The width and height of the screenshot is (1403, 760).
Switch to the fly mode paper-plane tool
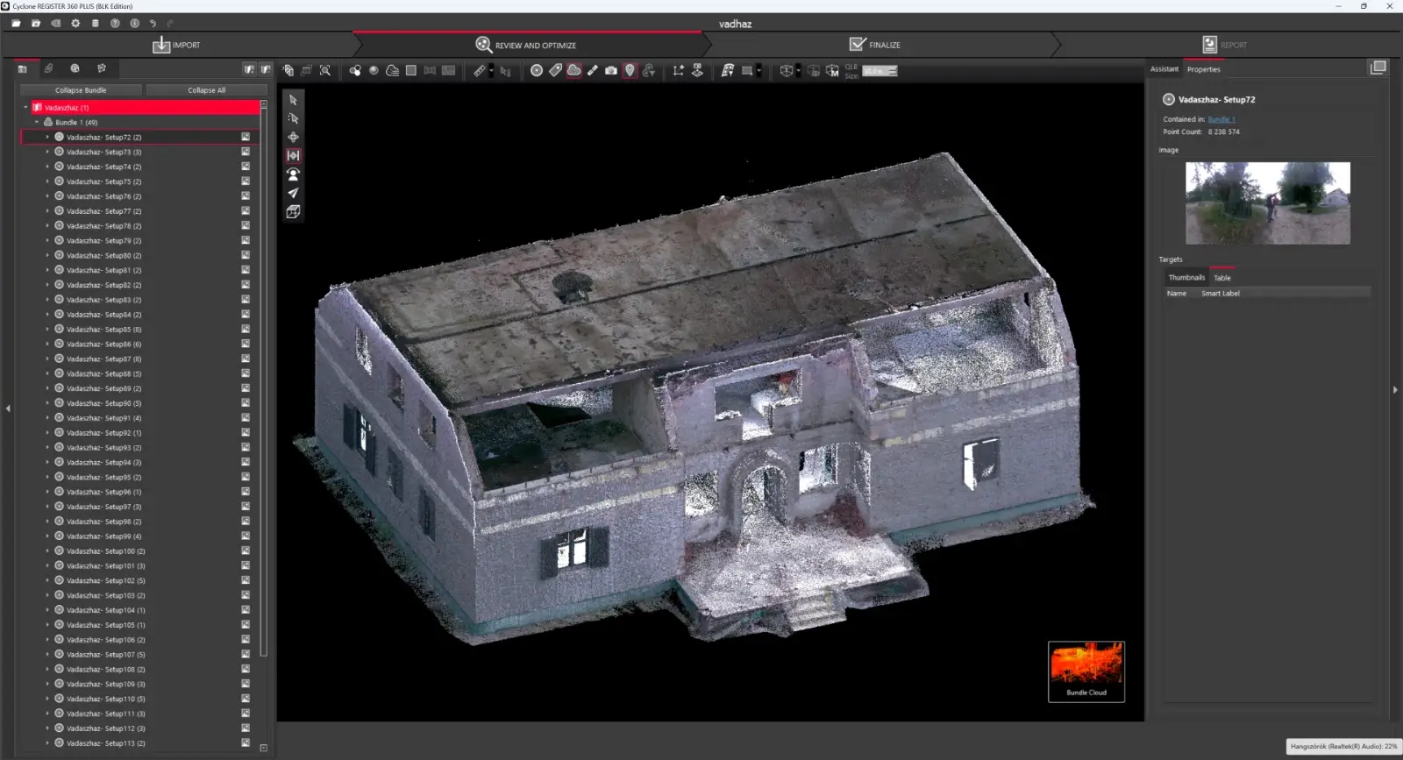293,193
